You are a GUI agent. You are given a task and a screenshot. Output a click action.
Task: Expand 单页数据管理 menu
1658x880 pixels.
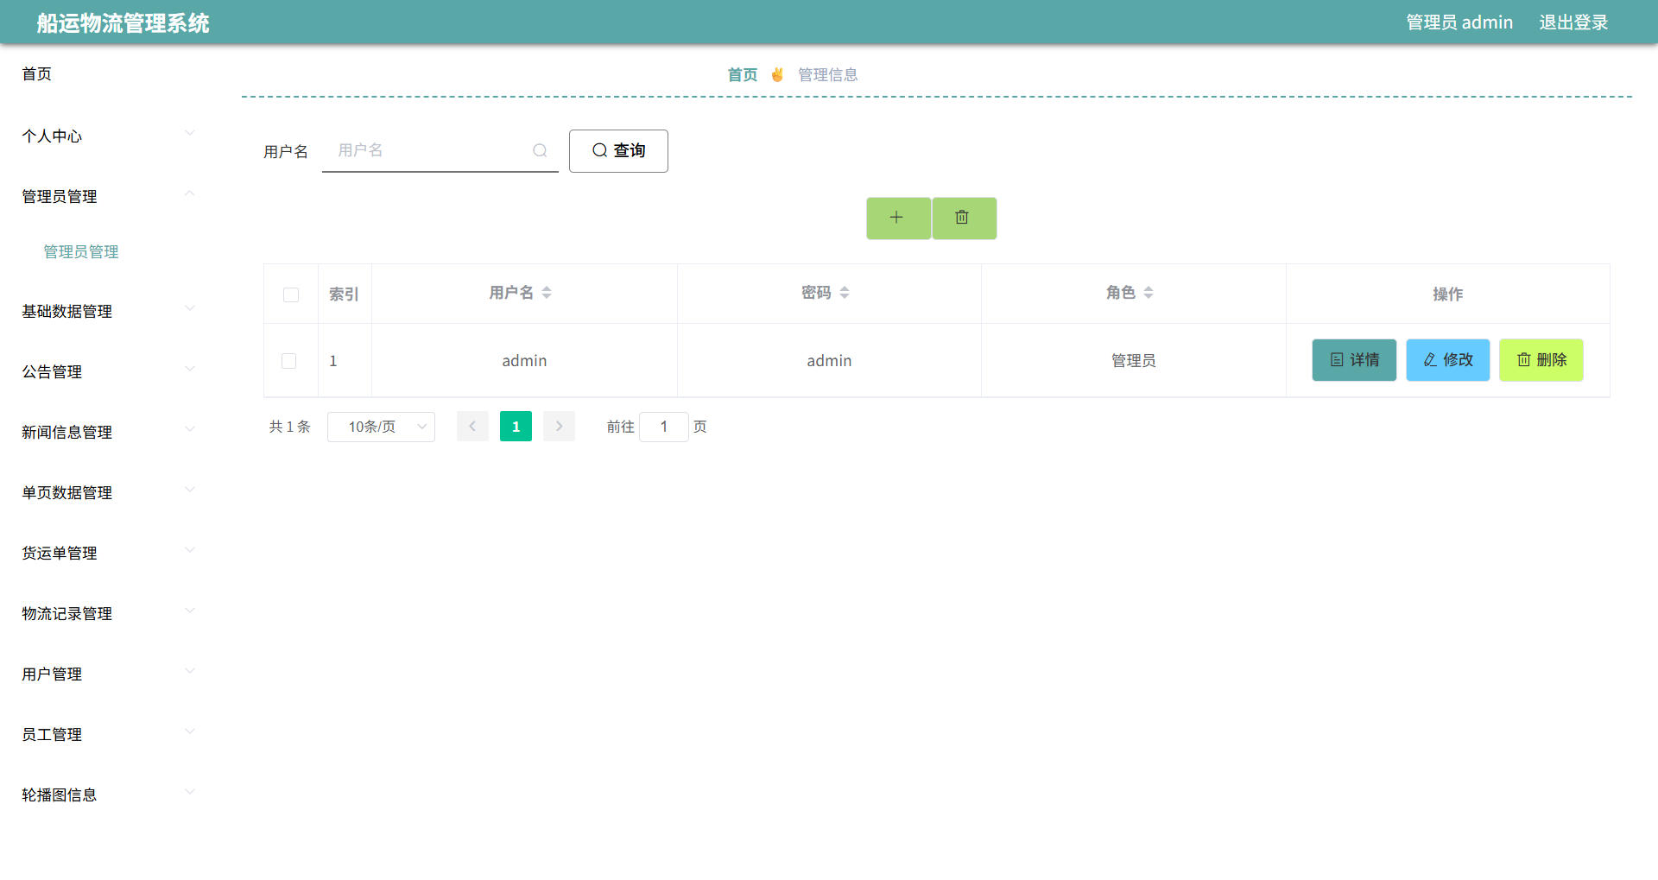coord(108,492)
